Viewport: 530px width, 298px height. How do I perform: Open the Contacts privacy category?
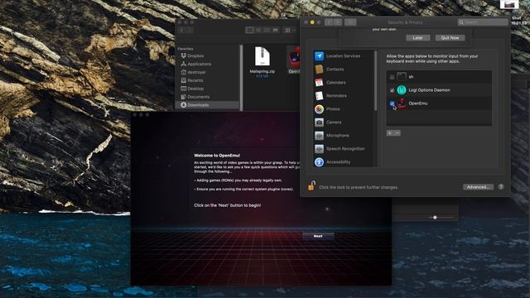[344, 70]
